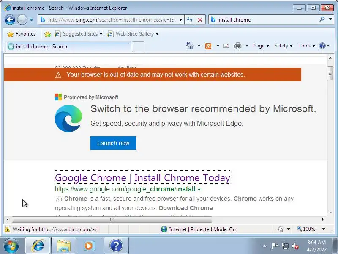Click the network tray icon
Image resolution: width=338 pixels, height=254 pixels.
click(x=285, y=246)
